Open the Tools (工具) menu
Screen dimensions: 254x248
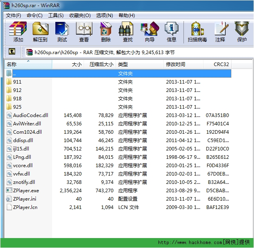tap(56, 16)
